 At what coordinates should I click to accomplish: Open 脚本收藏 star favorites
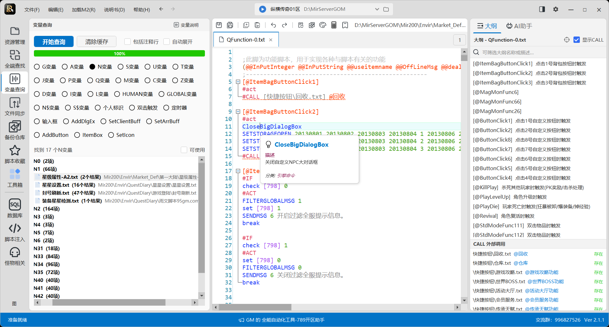click(15, 155)
